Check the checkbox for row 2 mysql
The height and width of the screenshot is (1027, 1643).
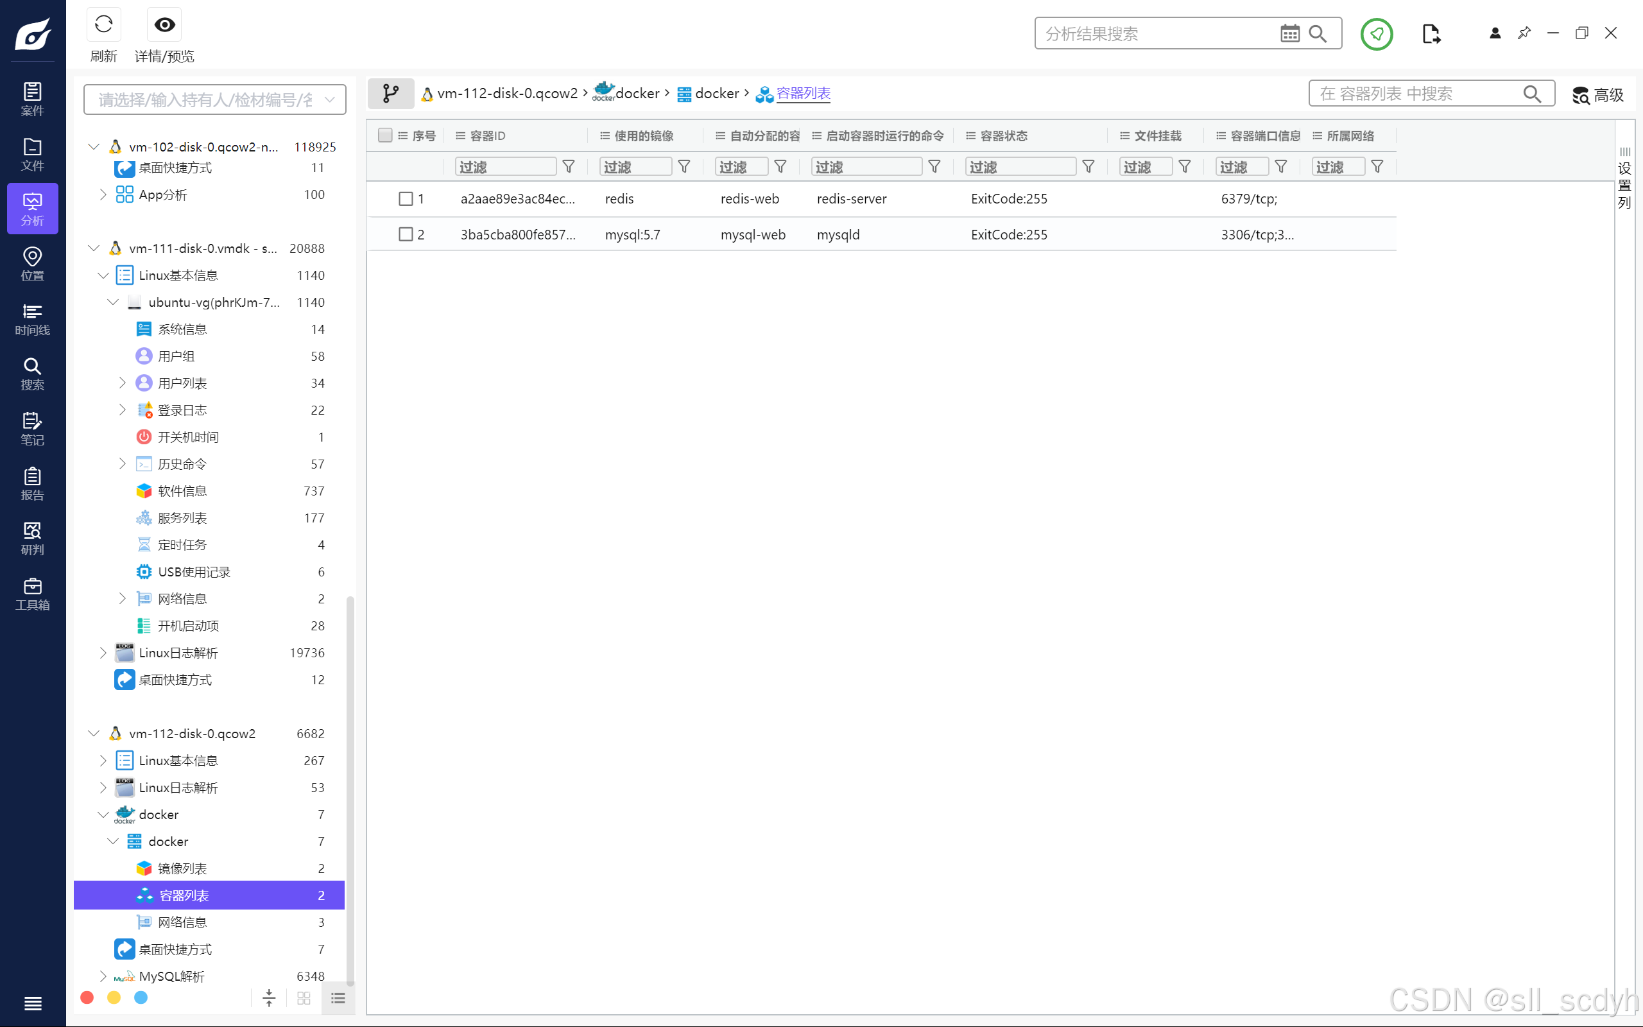[x=406, y=234]
